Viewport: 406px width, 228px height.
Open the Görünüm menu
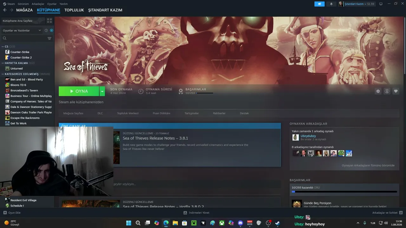click(23, 4)
